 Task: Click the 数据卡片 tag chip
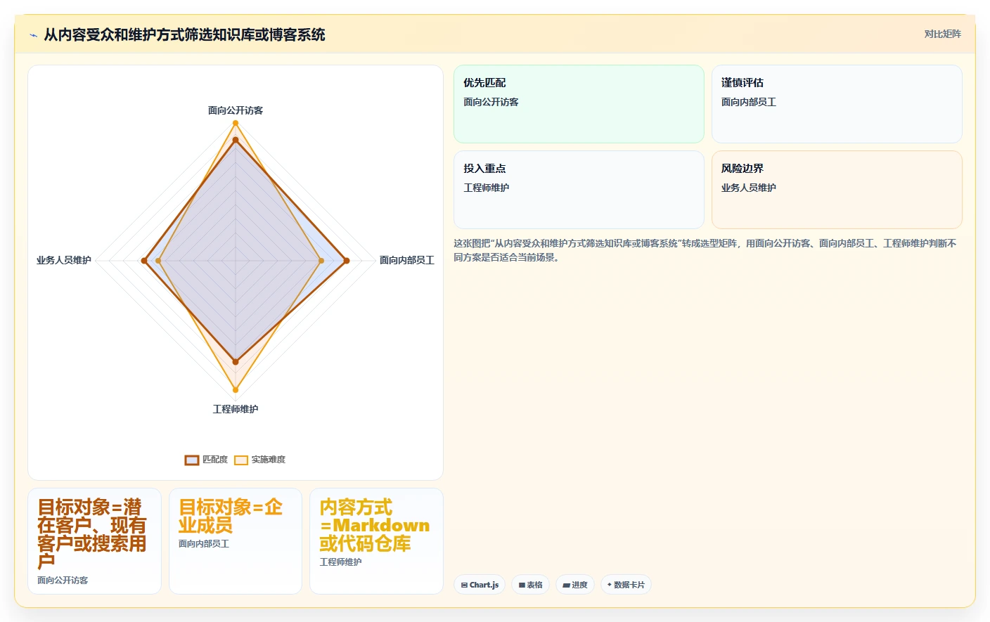point(626,585)
